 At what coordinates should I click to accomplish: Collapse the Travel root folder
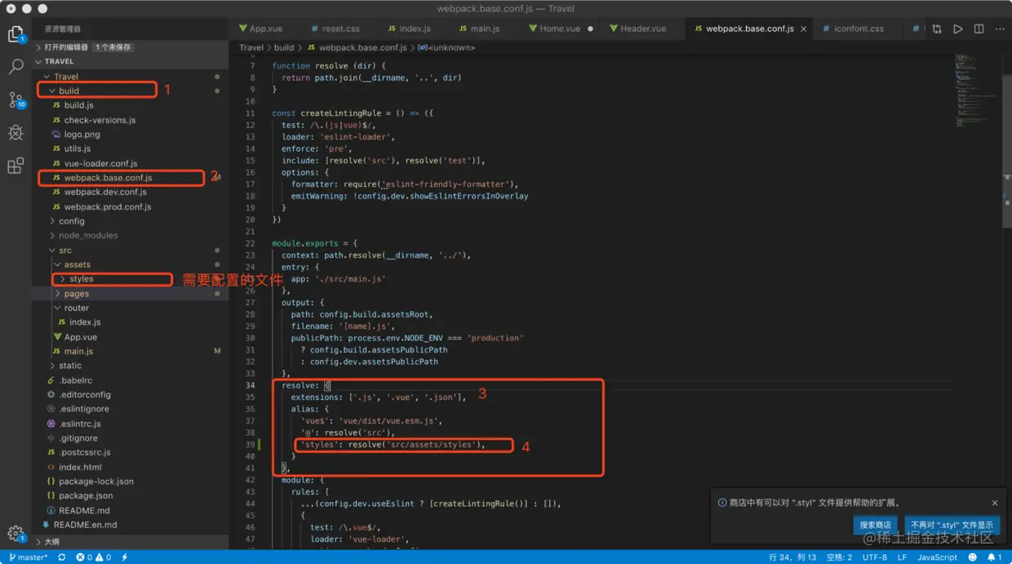click(x=66, y=77)
